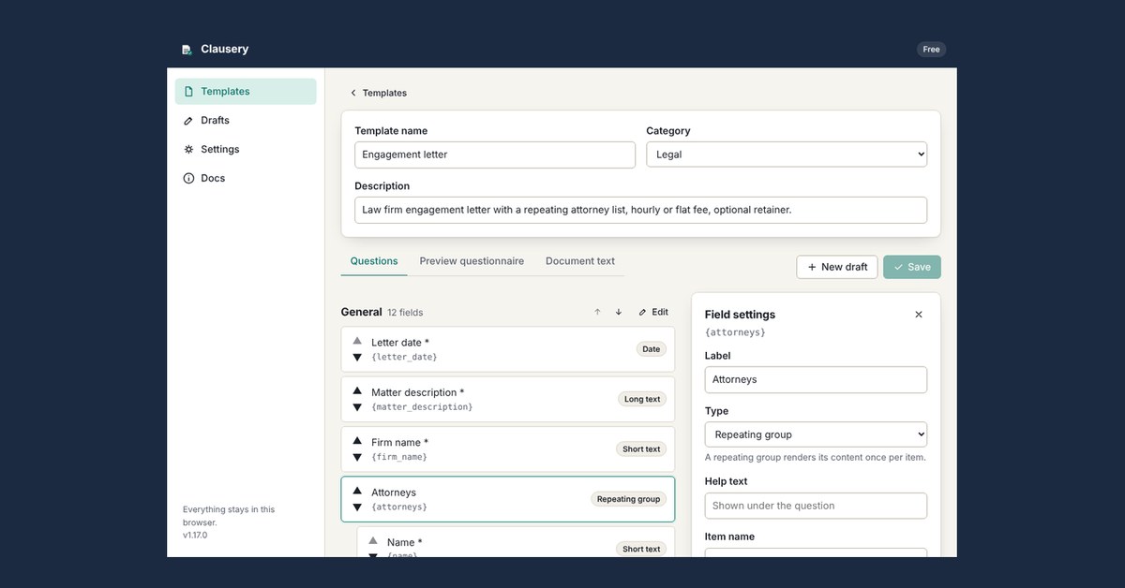Move Firm name field down
This screenshot has height=588, width=1125.
[357, 457]
